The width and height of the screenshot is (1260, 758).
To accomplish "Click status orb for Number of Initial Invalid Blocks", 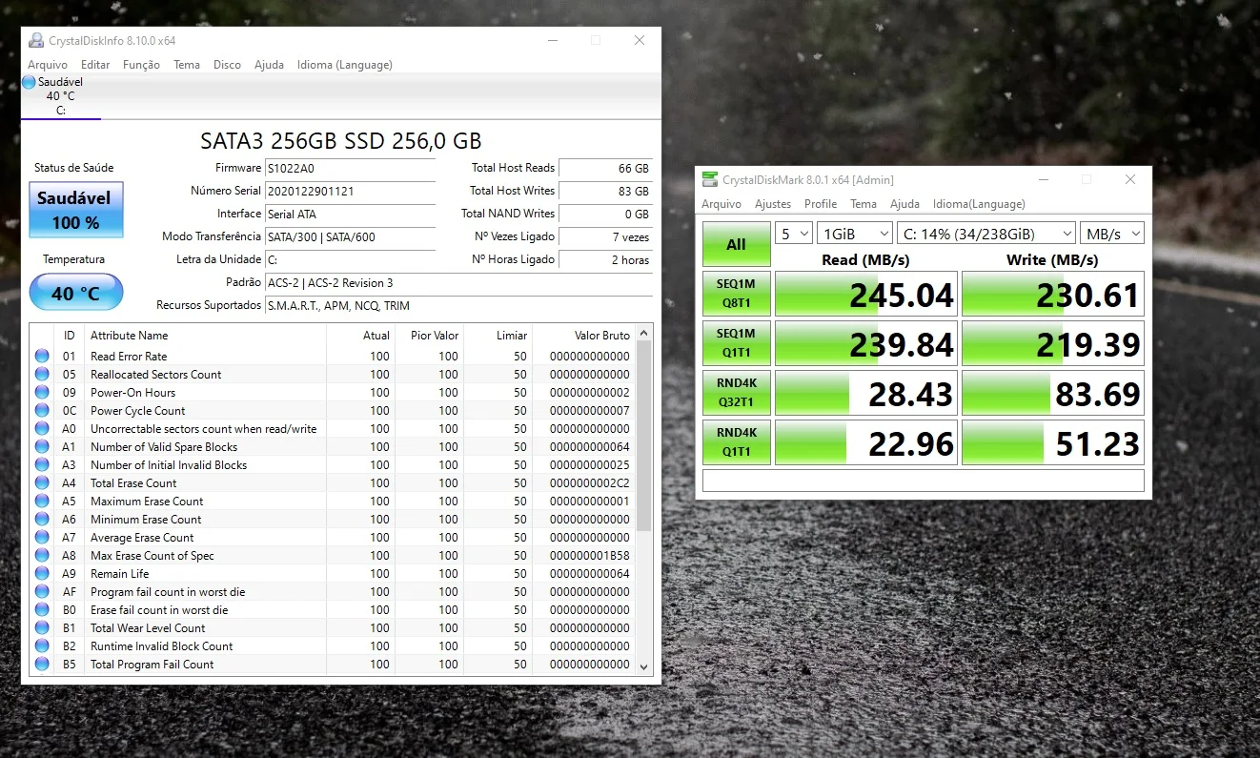I will [x=42, y=465].
